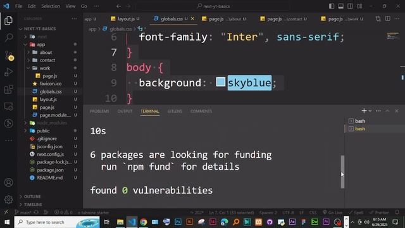The height and width of the screenshot is (228, 405).
Task: Close the globals.css editor tab
Action: (192, 18)
